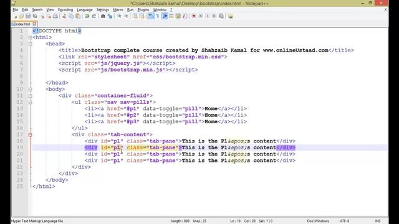
Task: Click the UTF-8 encoding in the status bar
Action: click(344, 221)
